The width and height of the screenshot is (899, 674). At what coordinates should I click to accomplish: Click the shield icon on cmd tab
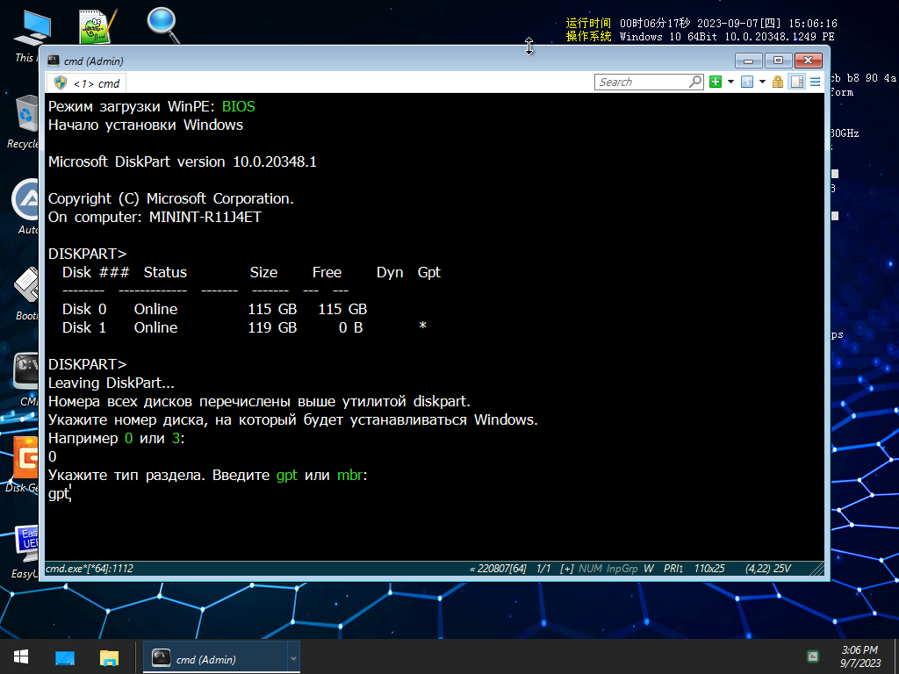(x=61, y=83)
